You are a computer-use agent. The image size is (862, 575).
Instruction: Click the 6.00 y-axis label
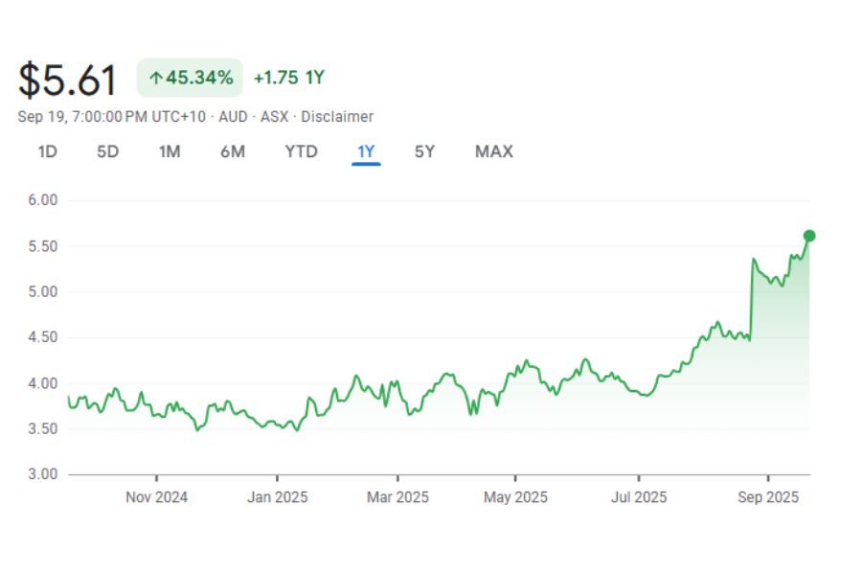click(x=43, y=200)
